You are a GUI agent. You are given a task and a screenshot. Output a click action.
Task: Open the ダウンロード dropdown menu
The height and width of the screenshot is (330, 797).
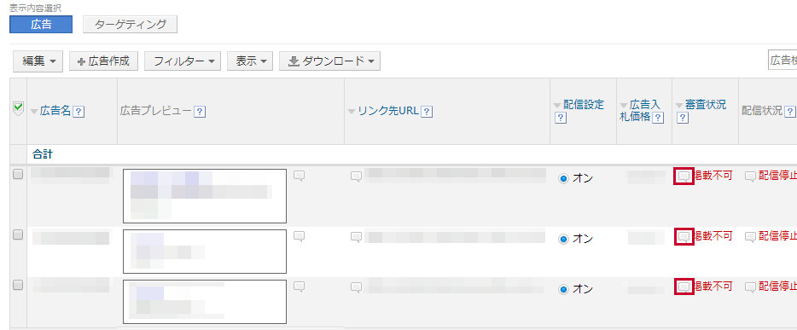330,61
